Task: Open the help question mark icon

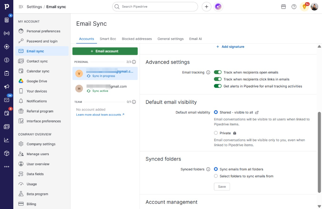Action: 294,7
